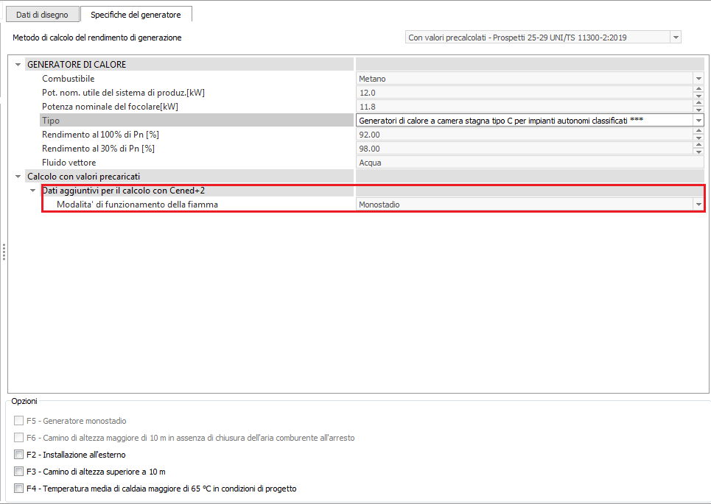The width and height of the screenshot is (711, 504).
Task: Select the Specifiche del generatore tab
Action: click(136, 14)
